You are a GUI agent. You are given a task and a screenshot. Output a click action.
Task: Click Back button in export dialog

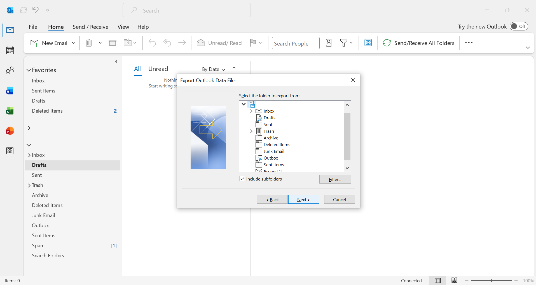click(x=272, y=199)
